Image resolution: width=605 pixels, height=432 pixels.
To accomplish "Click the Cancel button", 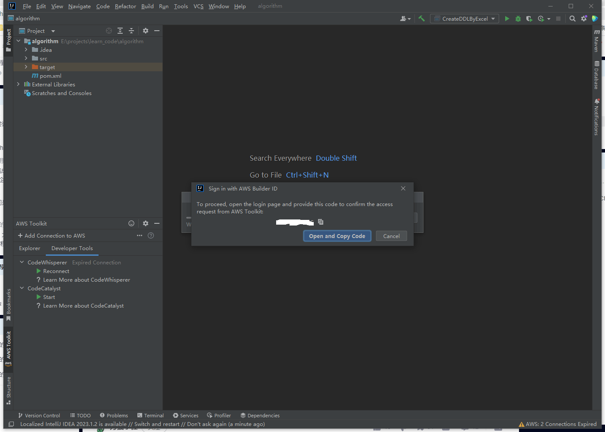I will (392, 236).
